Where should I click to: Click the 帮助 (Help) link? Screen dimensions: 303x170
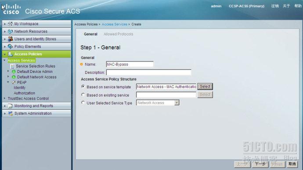[x=298, y=6]
